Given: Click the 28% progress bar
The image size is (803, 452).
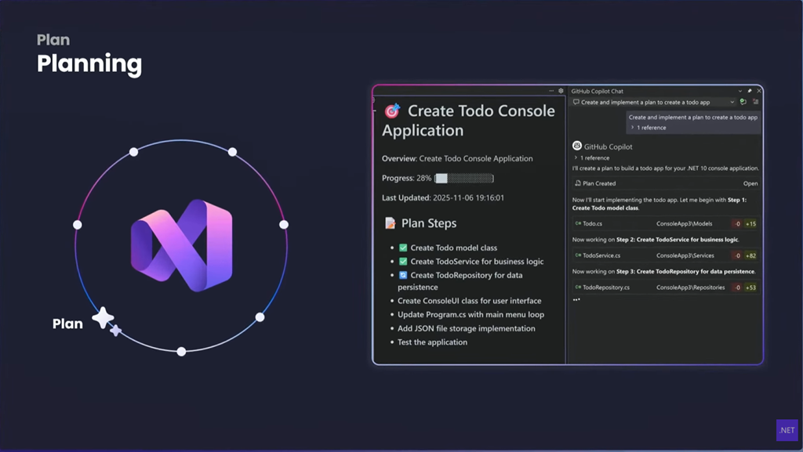Looking at the screenshot, I should [464, 179].
